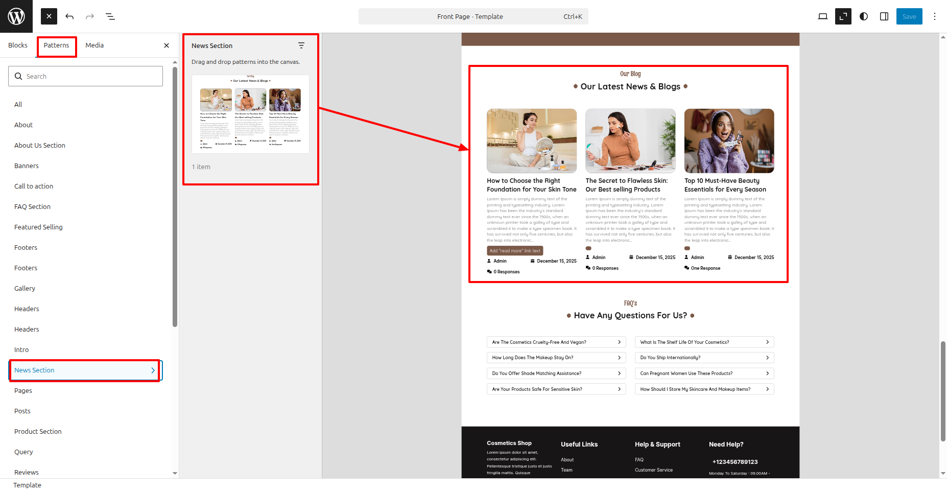Click the Undo arrow icon

pos(69,16)
